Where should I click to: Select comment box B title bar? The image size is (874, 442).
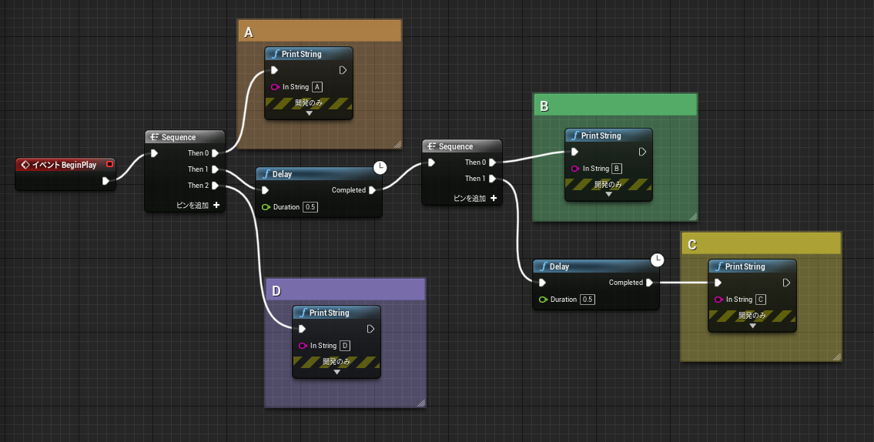(x=614, y=105)
